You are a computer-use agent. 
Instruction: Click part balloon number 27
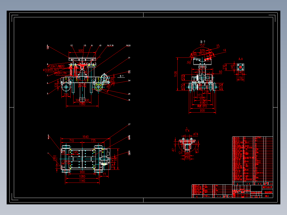pos(129,124)
